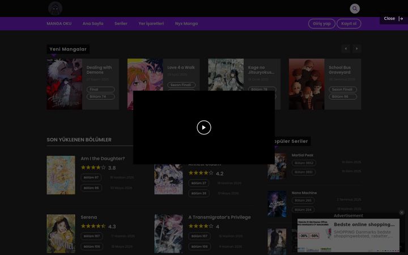Show next Yeni Mangalar items with right arrow
The height and width of the screenshot is (255, 408).
pos(357,49)
